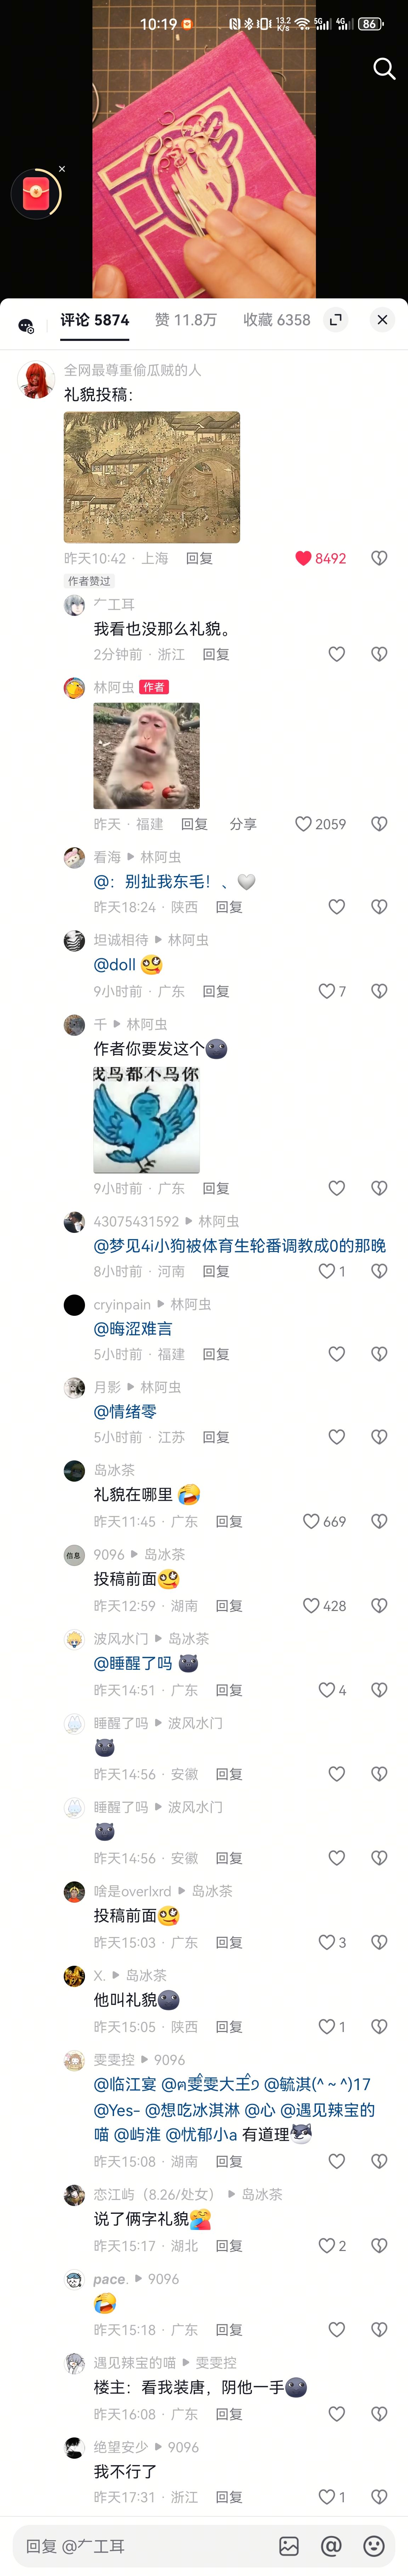This screenshot has height=2576, width=408.
Task: Focus the 回复 reply input field
Action: coord(140,2545)
